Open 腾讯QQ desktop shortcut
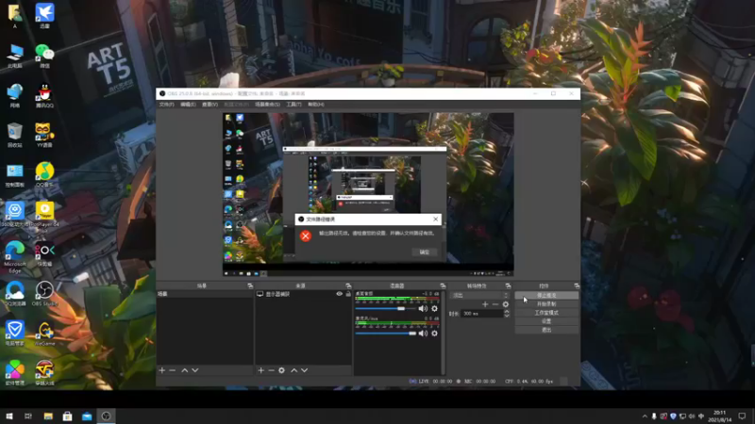The height and width of the screenshot is (424, 755). pyautogui.click(x=44, y=96)
